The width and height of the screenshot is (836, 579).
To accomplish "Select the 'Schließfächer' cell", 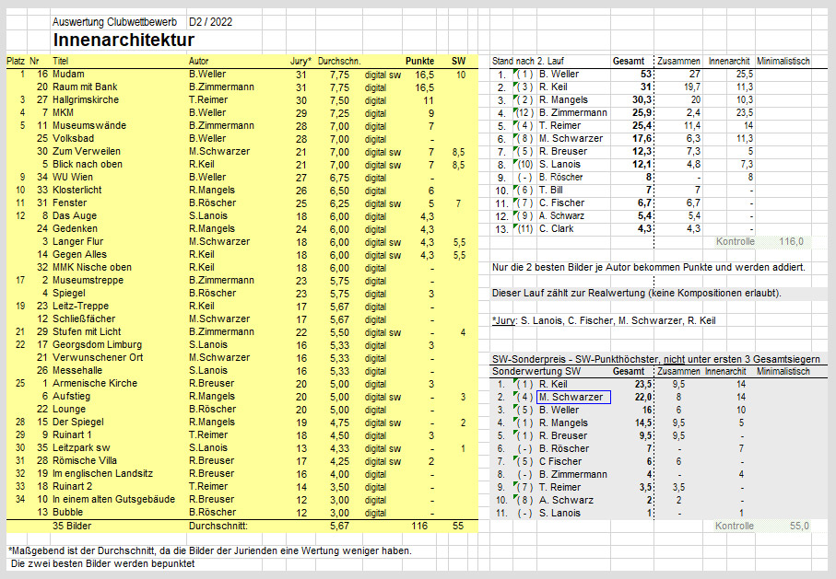I will (84, 318).
